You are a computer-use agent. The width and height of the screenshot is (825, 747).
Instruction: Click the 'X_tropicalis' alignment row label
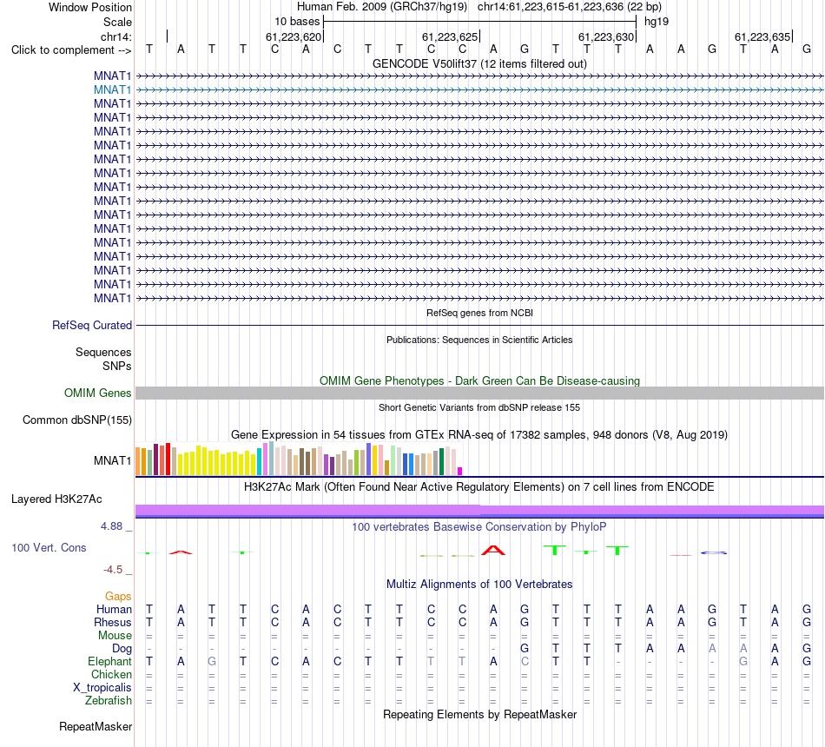pyautogui.click(x=102, y=688)
